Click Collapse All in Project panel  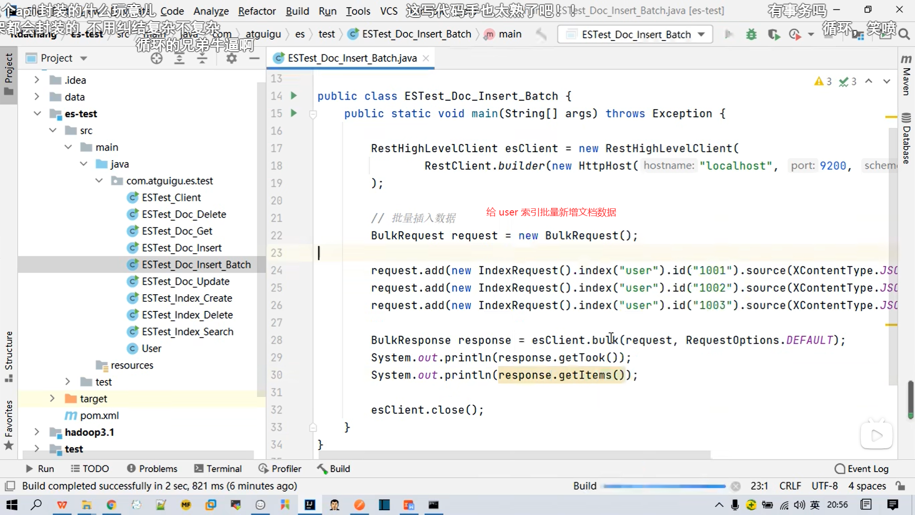pyautogui.click(x=202, y=58)
